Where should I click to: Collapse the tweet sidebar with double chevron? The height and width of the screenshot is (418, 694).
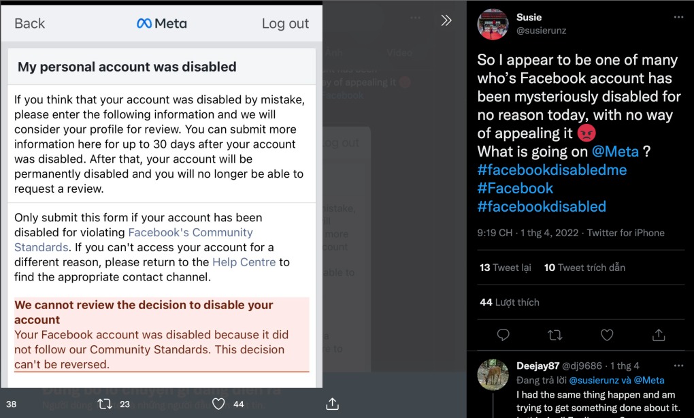point(446,20)
